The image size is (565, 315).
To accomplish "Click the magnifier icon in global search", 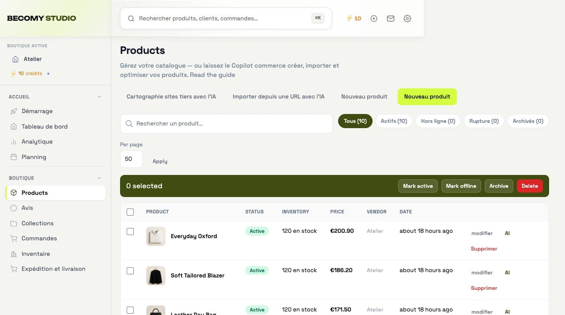I will click(x=131, y=19).
